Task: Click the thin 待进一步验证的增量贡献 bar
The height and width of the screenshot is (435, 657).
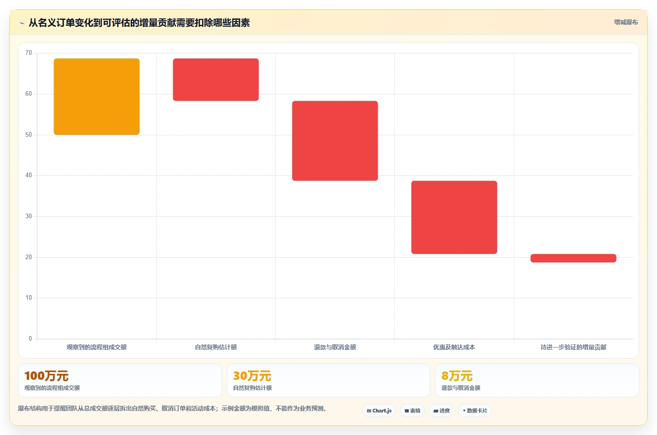Action: (x=573, y=258)
